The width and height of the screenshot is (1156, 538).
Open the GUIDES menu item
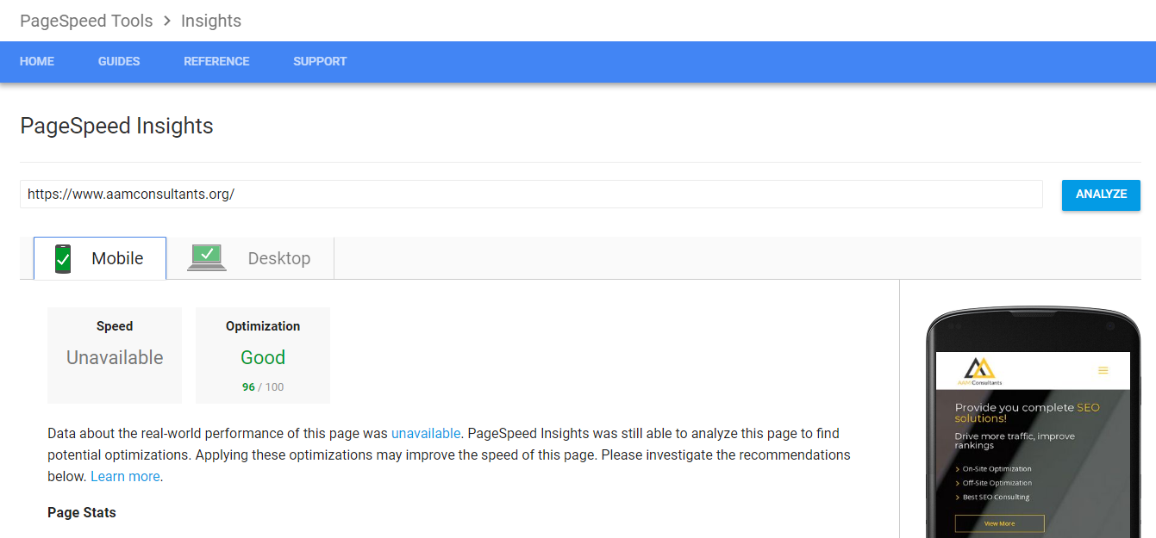tap(118, 61)
